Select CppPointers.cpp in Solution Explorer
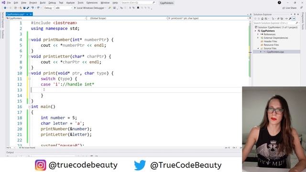 [275, 52]
